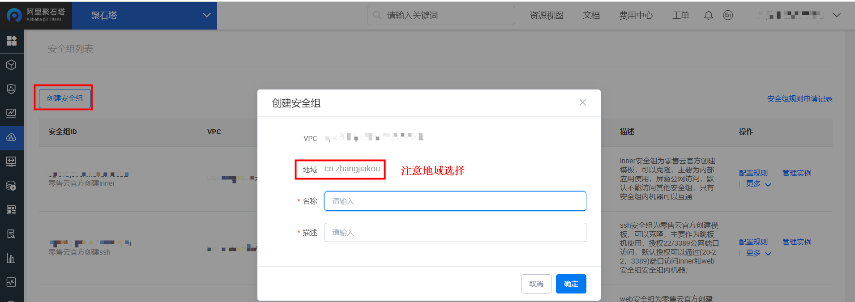Close the 创建安全组 dialog with X
855x302 pixels.
tap(582, 102)
